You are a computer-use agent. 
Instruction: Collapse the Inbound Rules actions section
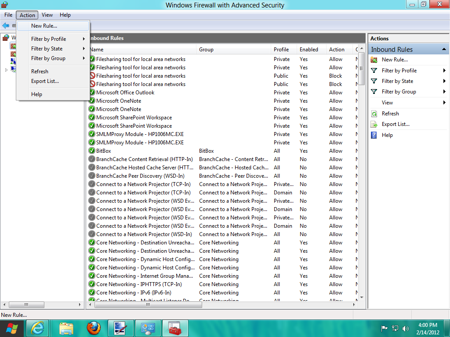[444, 49]
